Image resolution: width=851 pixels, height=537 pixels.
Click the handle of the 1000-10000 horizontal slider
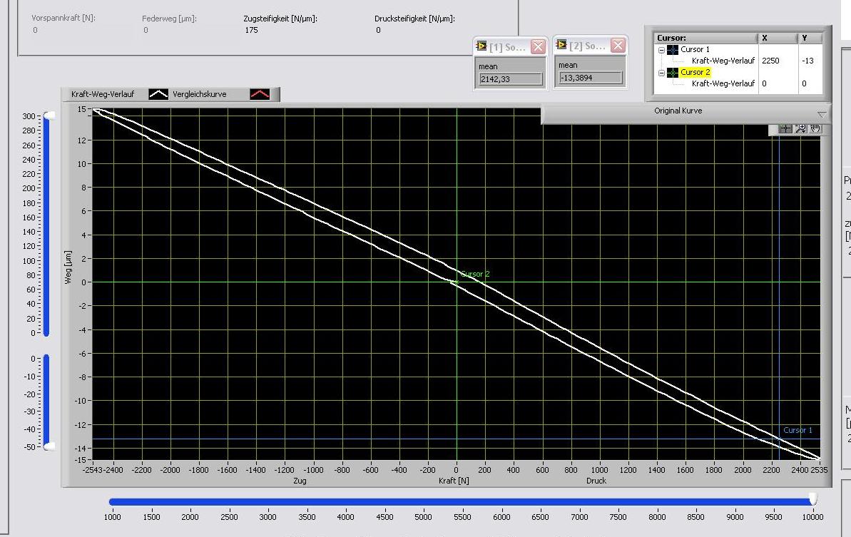point(812,499)
